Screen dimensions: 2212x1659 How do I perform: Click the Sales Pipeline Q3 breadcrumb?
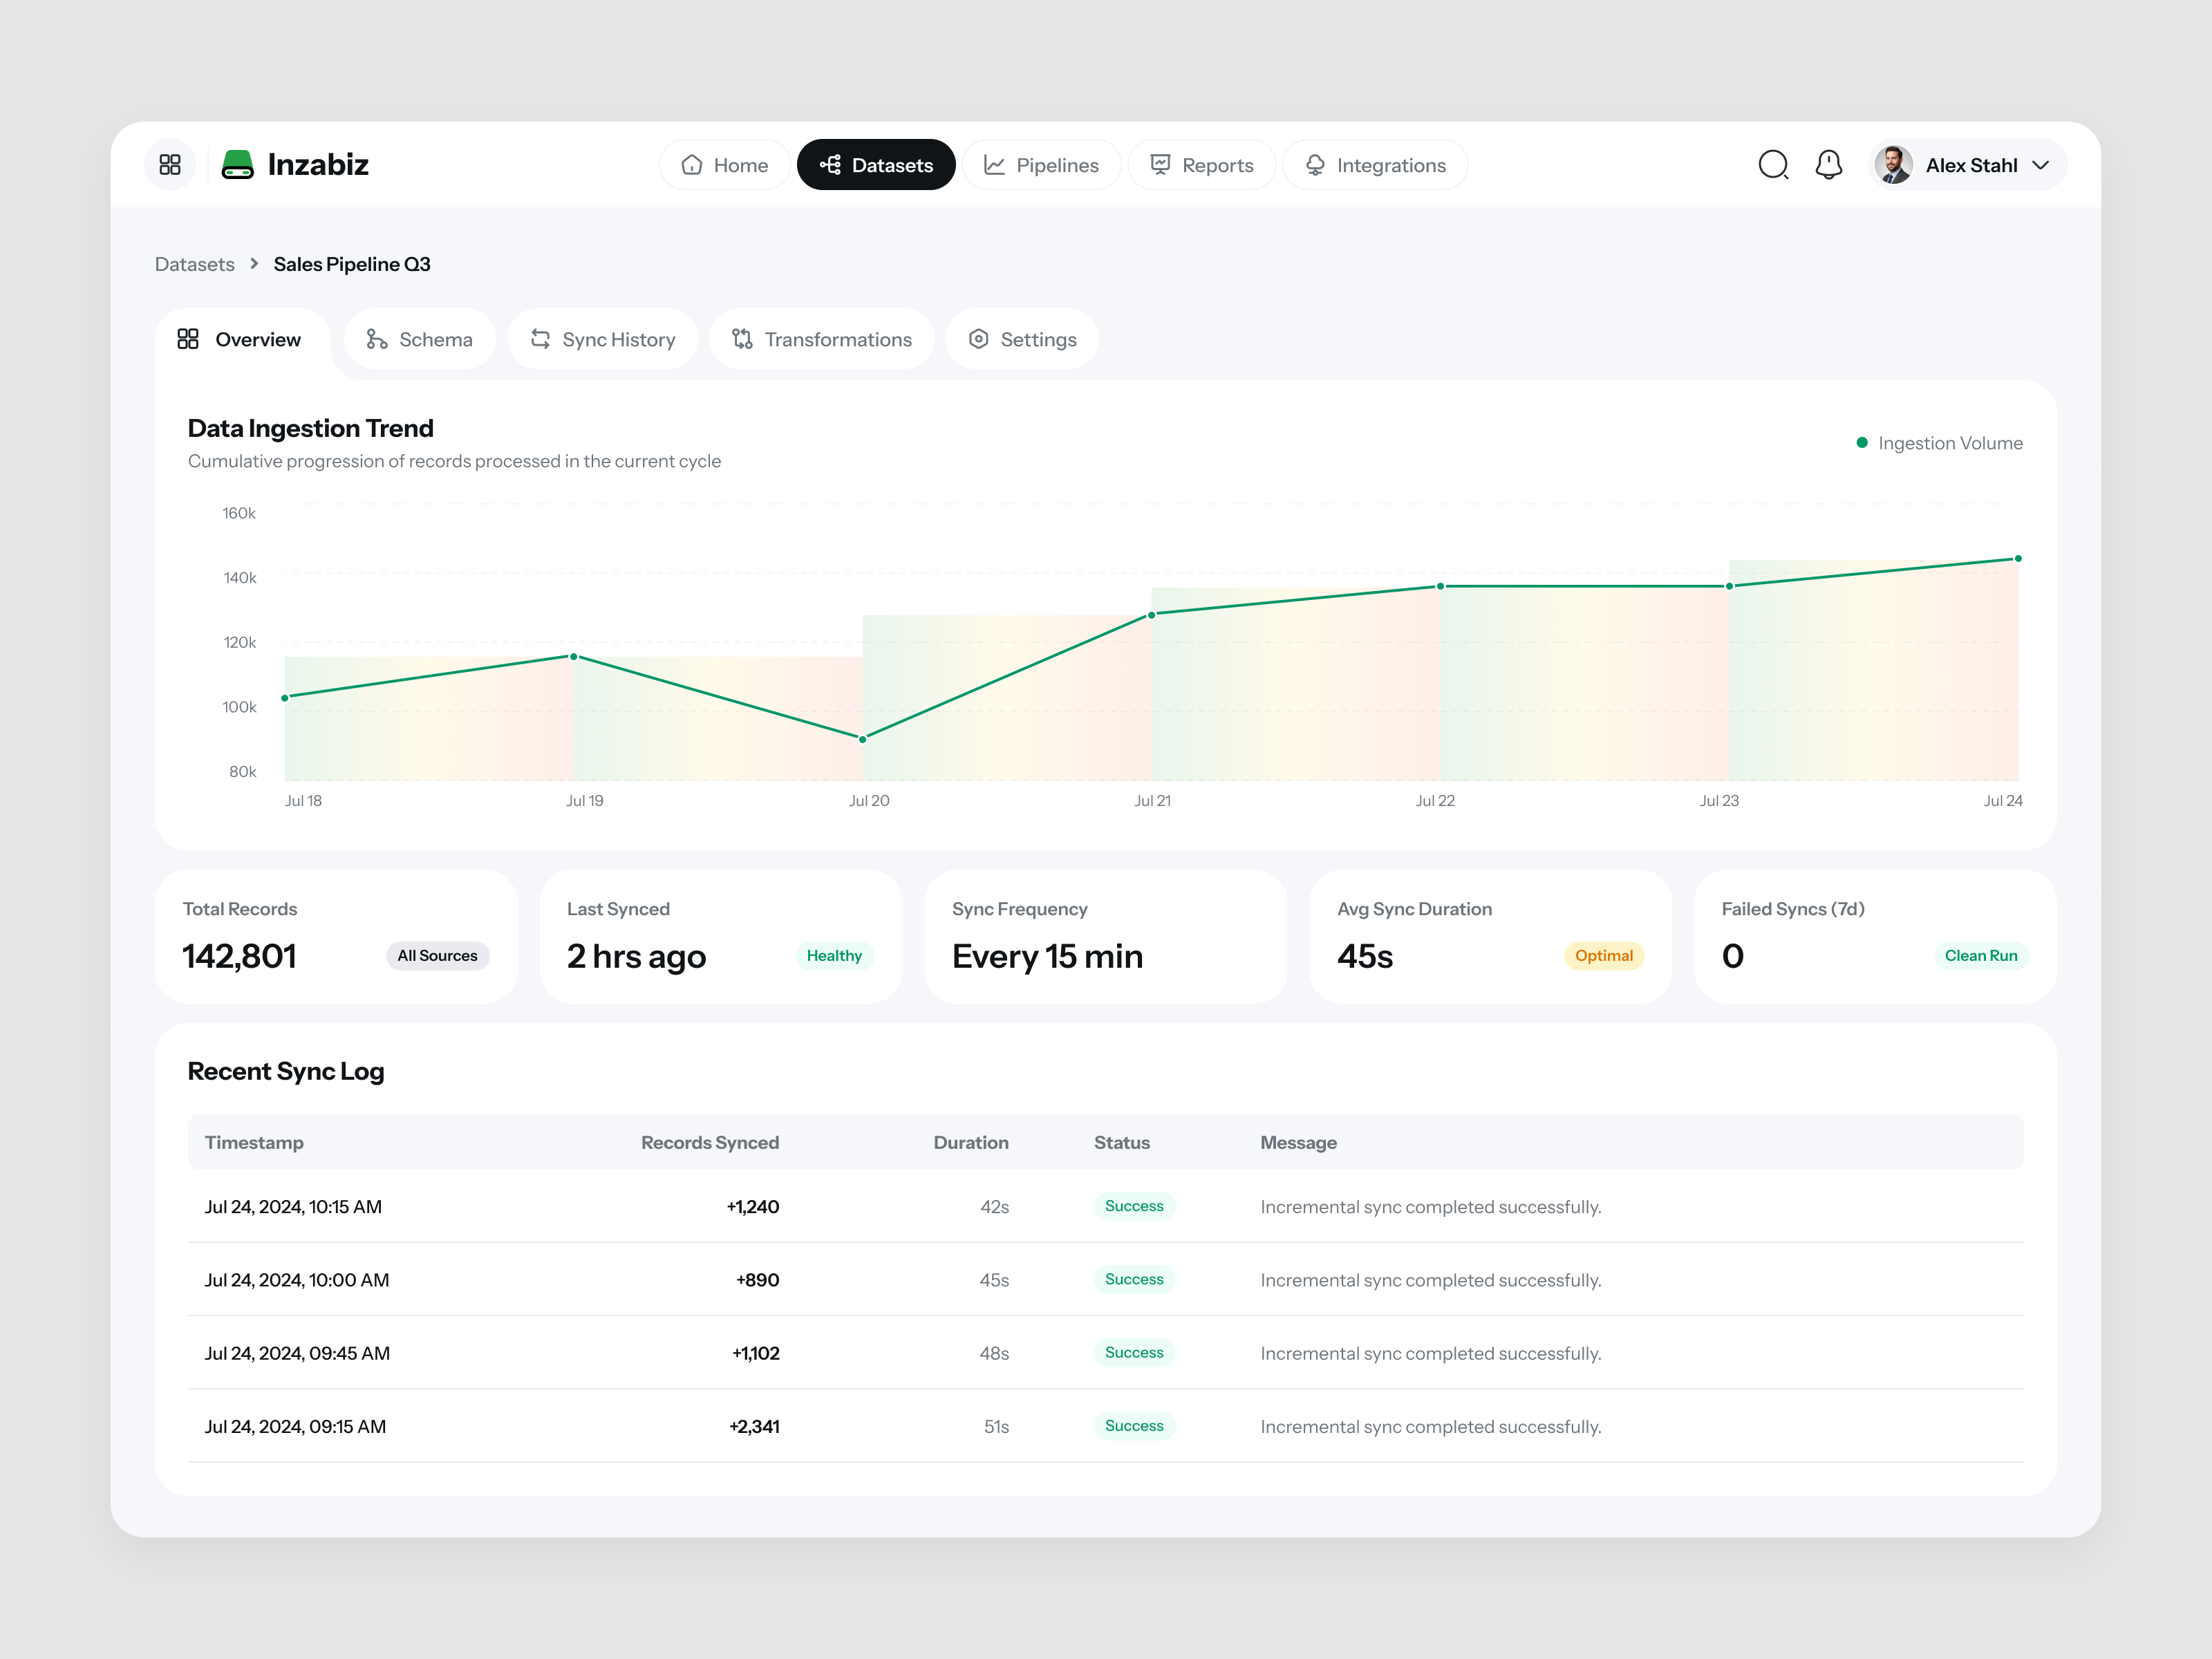[x=352, y=264]
